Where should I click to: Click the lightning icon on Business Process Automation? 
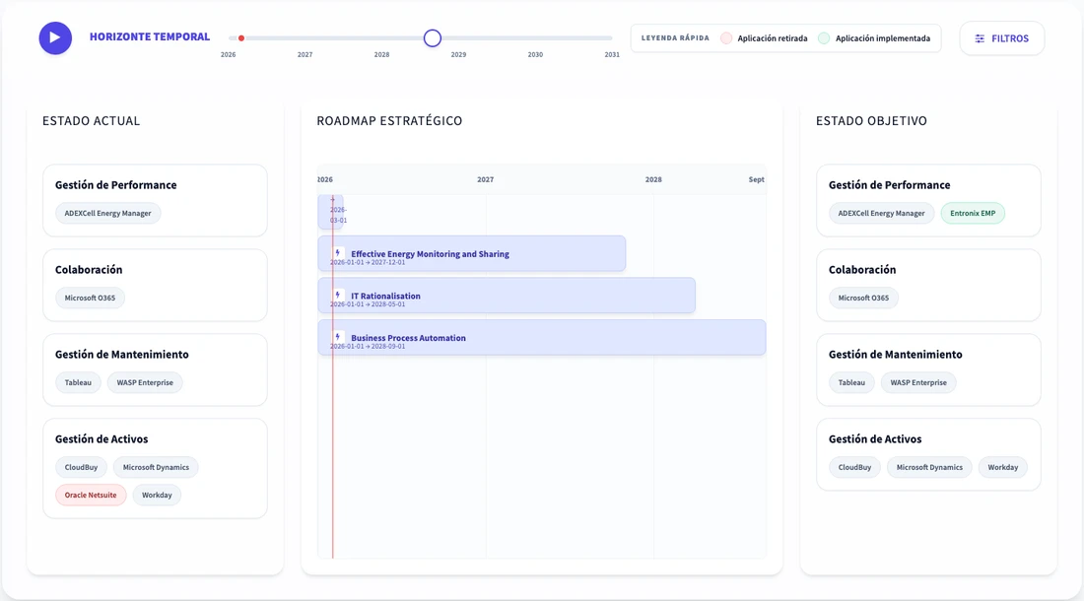[337, 337]
